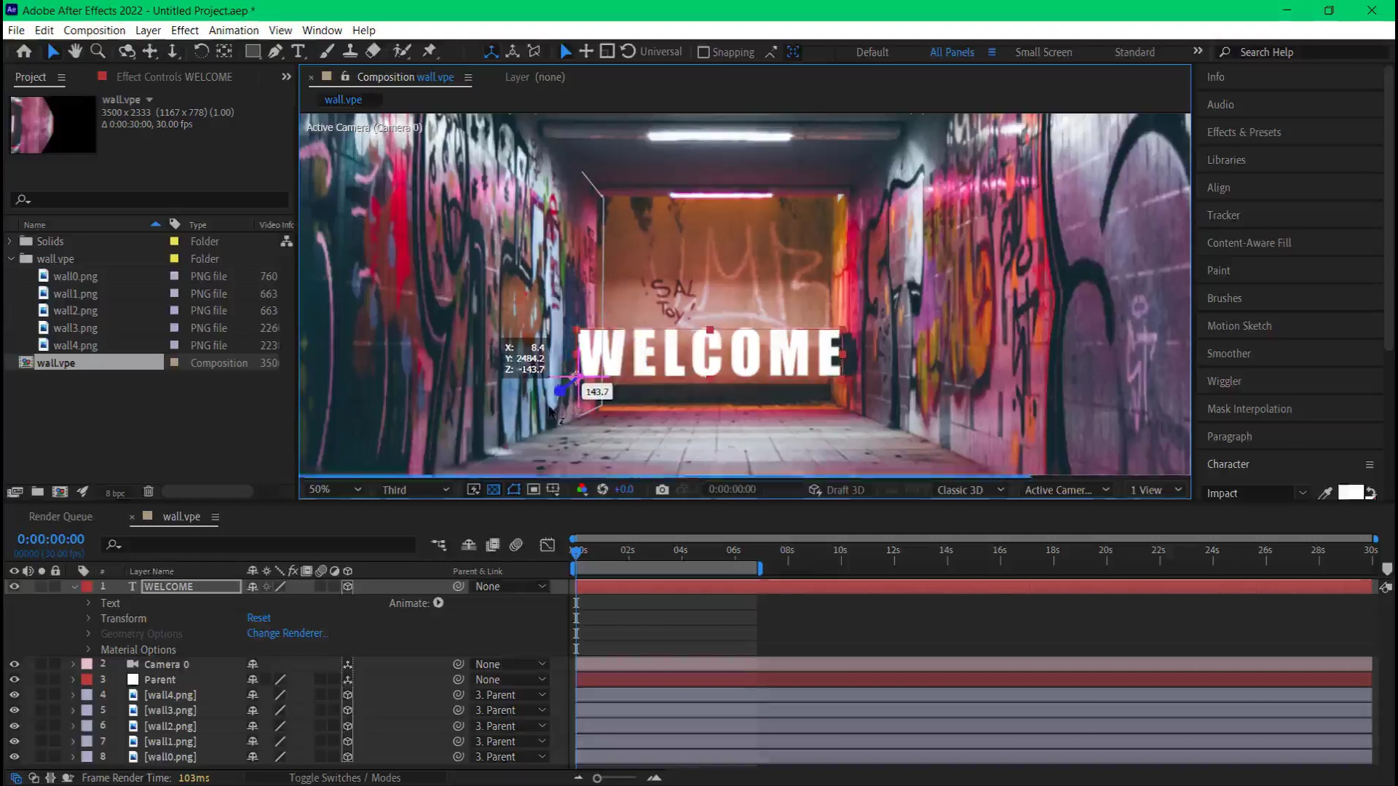Expand the Transform property group
The width and height of the screenshot is (1398, 786).
pos(89,619)
